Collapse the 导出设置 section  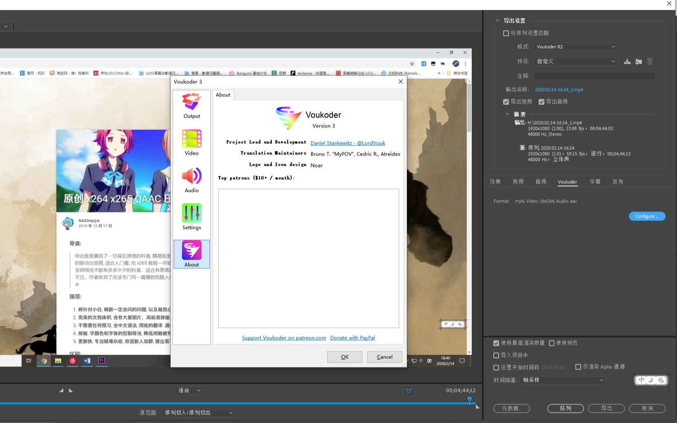[x=497, y=20]
